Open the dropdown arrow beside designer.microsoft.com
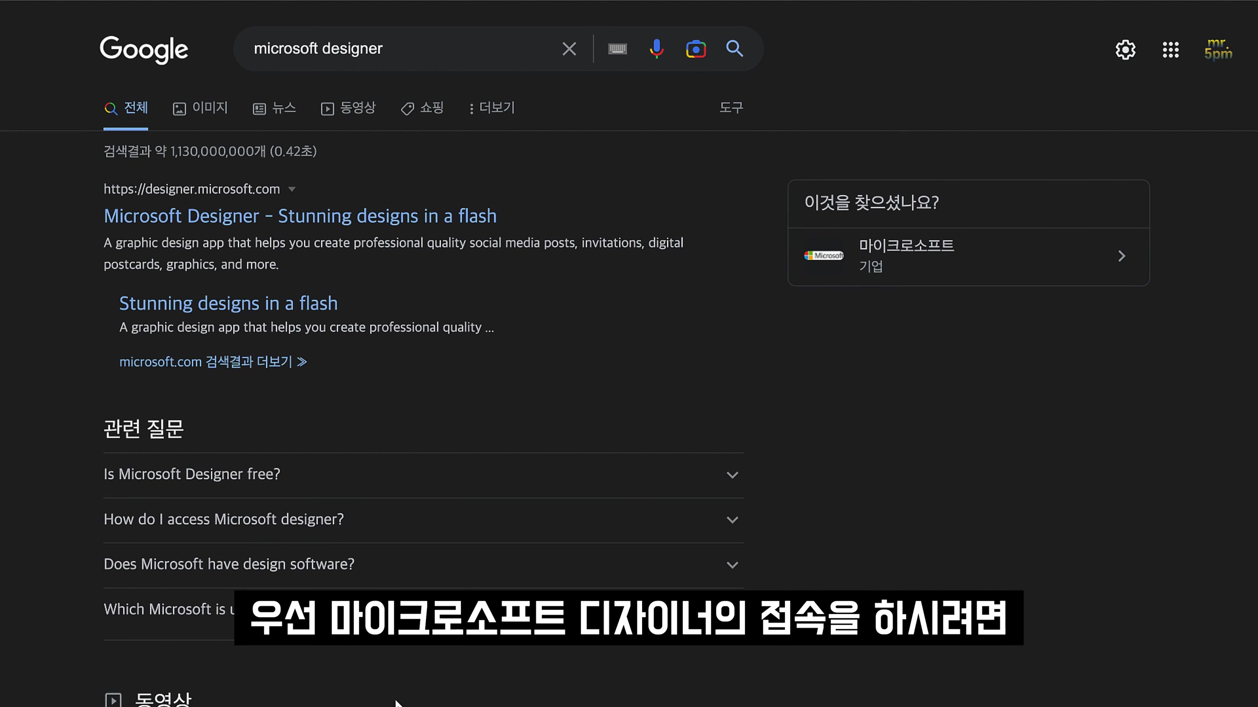Screen dimensions: 1258x707 coord(292,189)
